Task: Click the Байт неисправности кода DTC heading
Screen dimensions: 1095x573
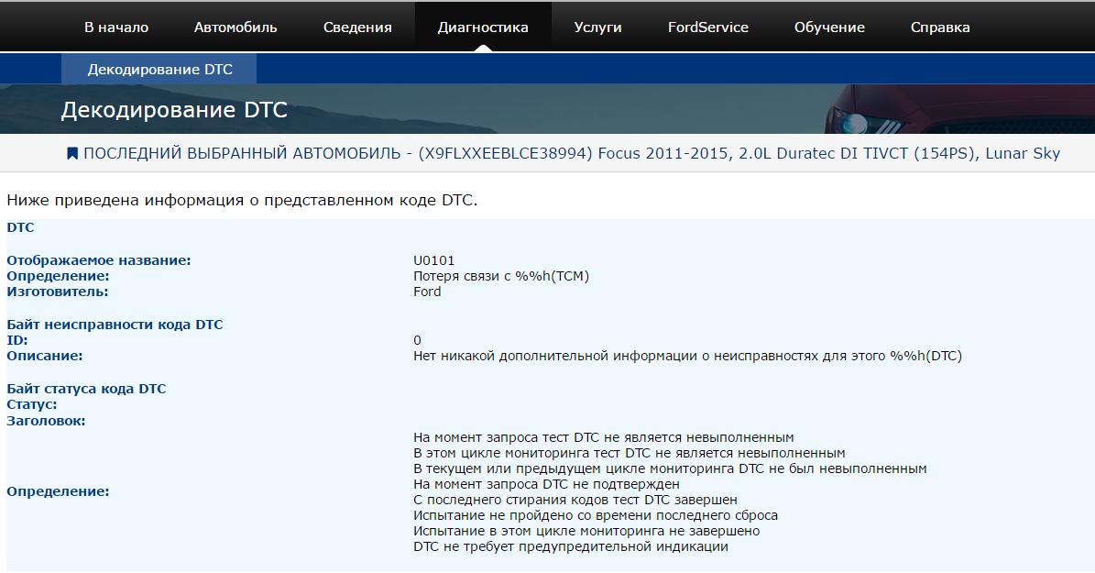Action: [115, 325]
